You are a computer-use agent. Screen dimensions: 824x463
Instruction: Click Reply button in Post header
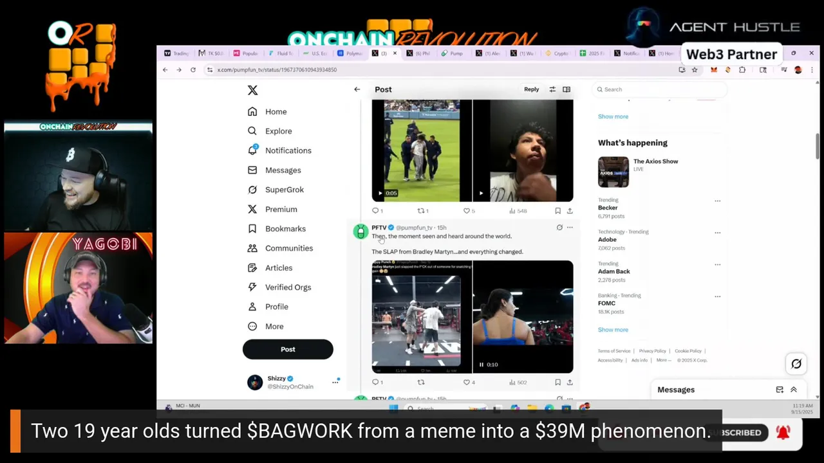coord(531,89)
